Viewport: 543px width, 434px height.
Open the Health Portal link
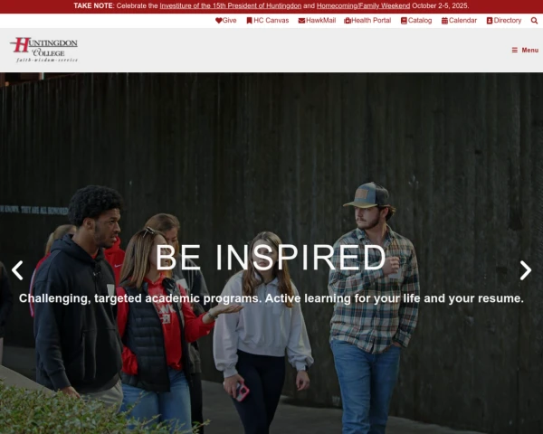[x=371, y=21]
